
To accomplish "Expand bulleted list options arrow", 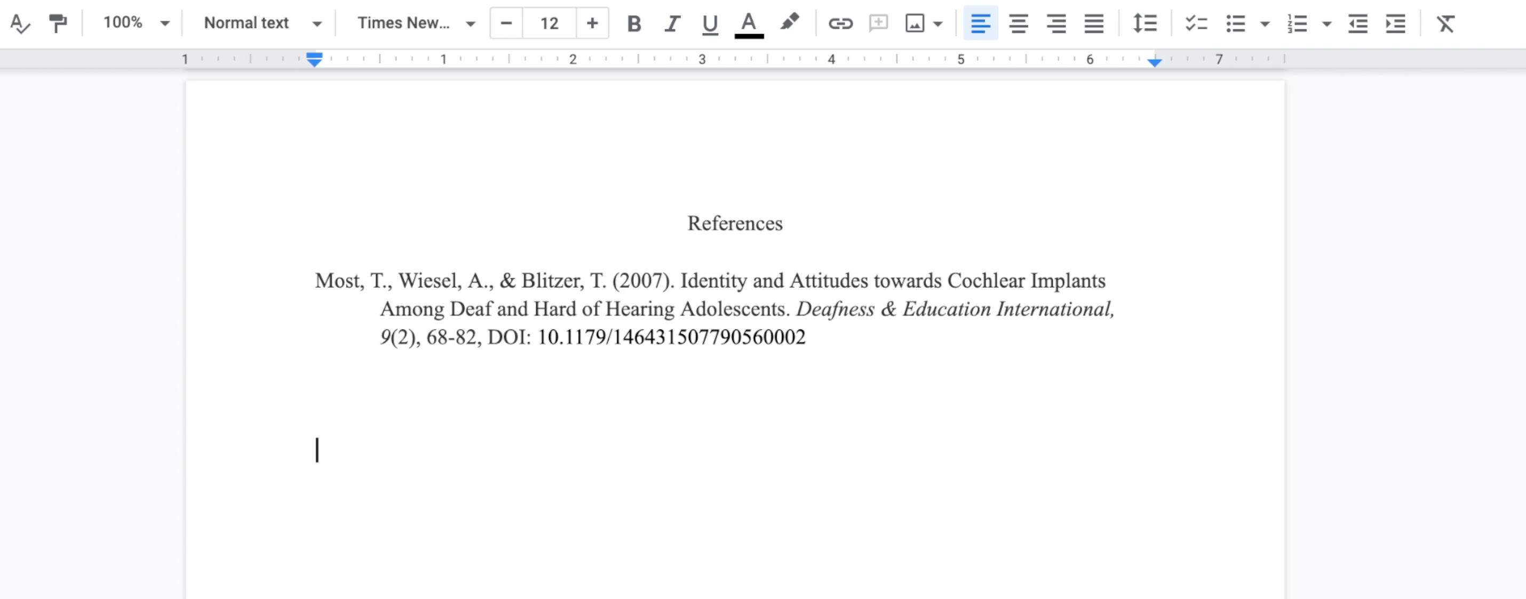I will click(x=1265, y=25).
